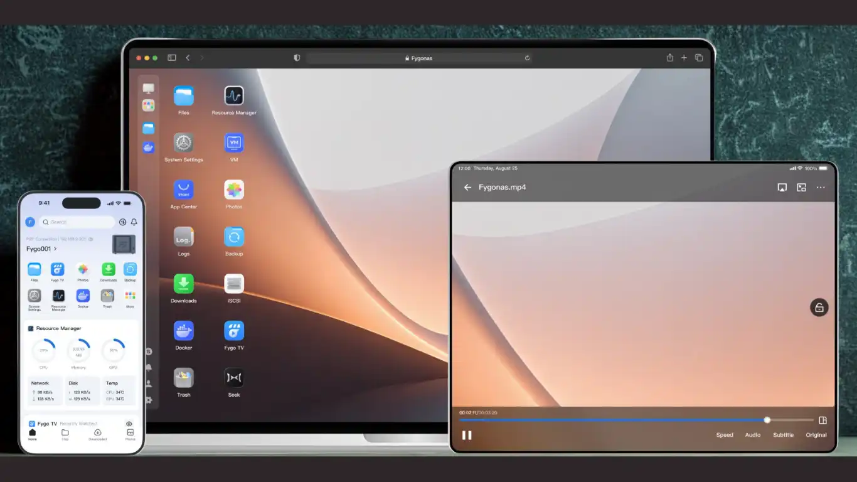Viewport: 857px width, 482px height.
Task: Click the video progress bar on the tablet
Action: click(636, 420)
